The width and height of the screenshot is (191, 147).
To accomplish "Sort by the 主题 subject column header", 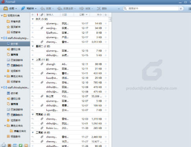I will click(x=64, y=15).
